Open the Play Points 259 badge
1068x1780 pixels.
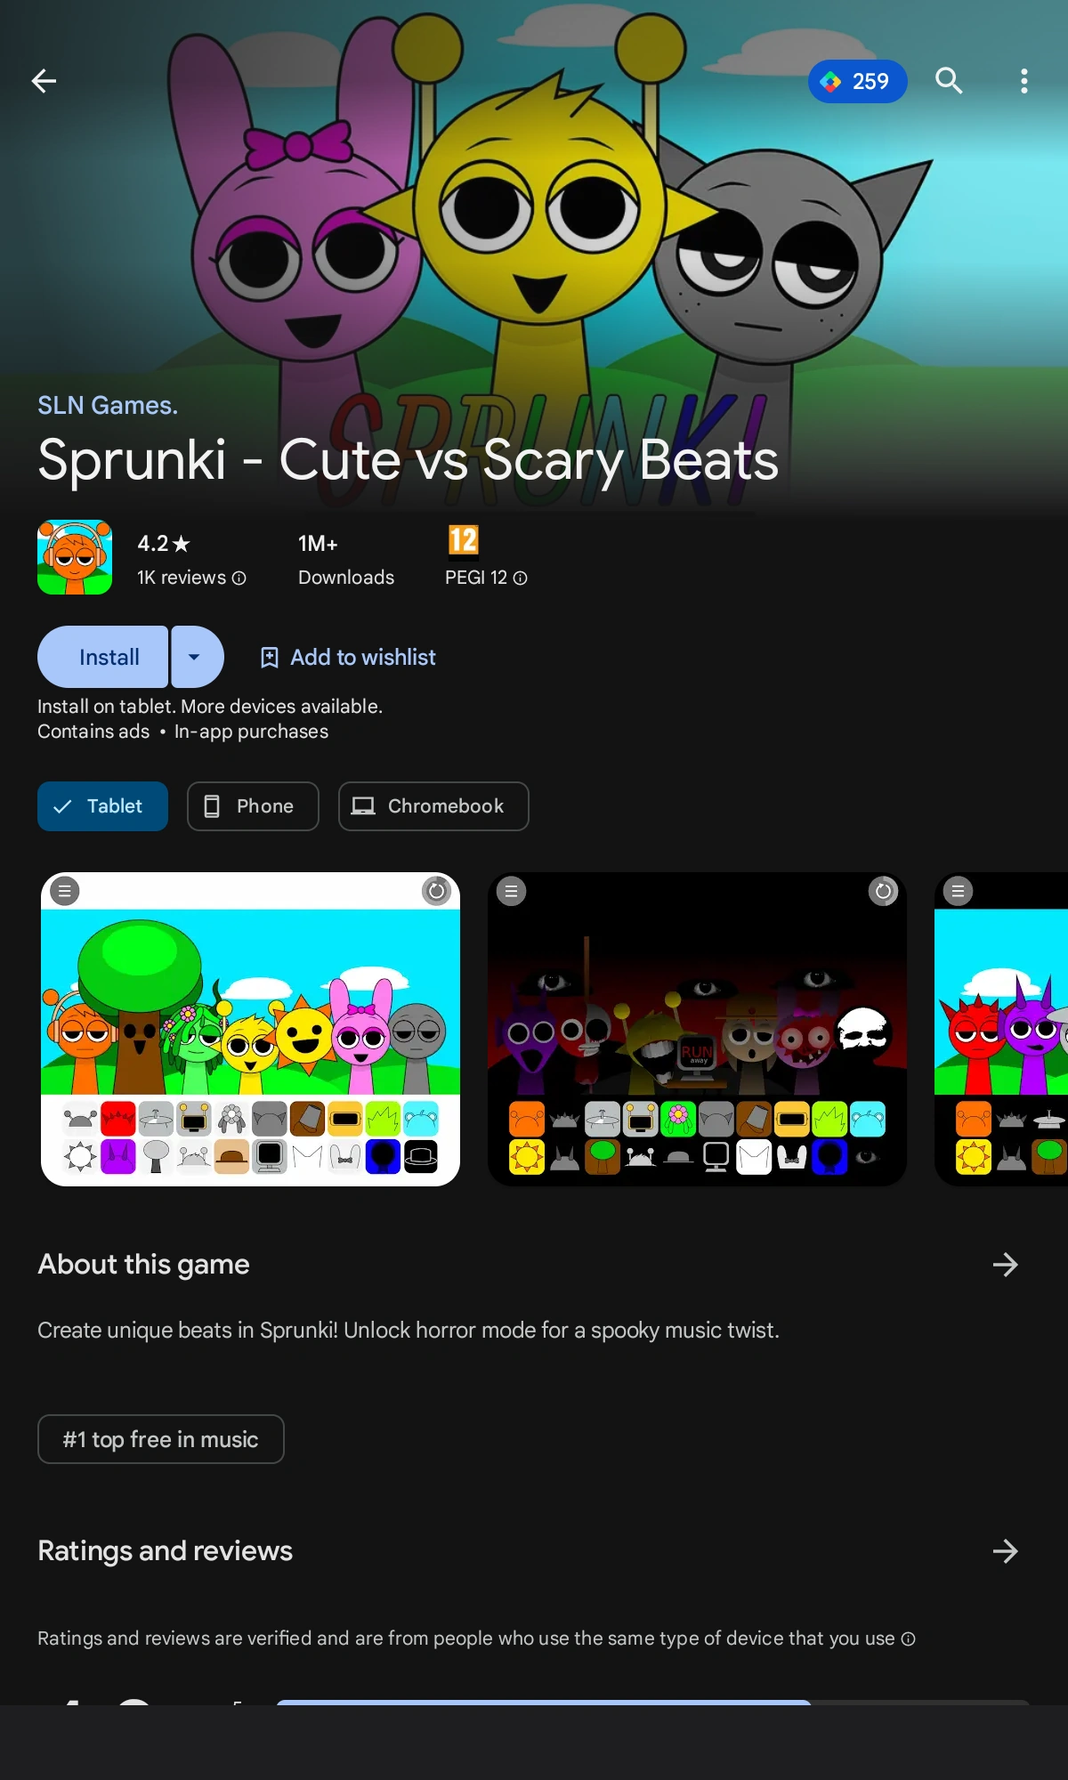[x=857, y=81]
